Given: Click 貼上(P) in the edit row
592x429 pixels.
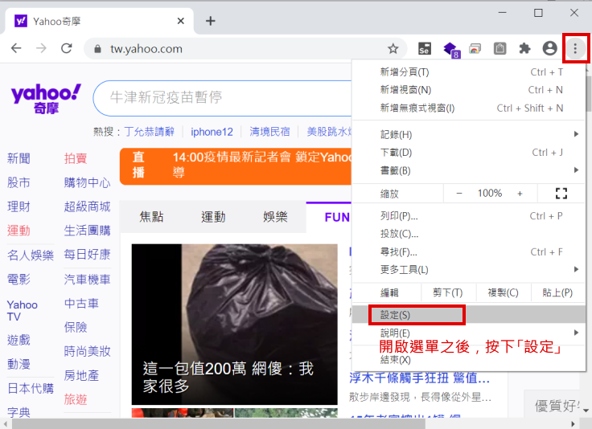Looking at the screenshot, I should [557, 292].
